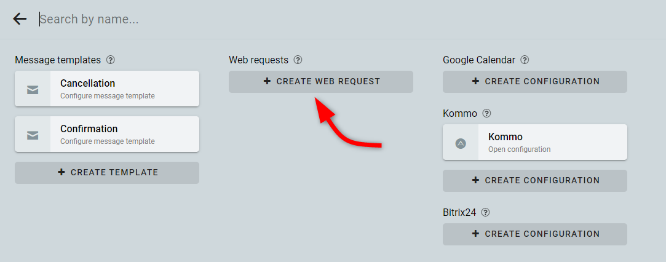The height and width of the screenshot is (262, 666).
Task: Click plus icon in Create Template
Action: [61, 172]
